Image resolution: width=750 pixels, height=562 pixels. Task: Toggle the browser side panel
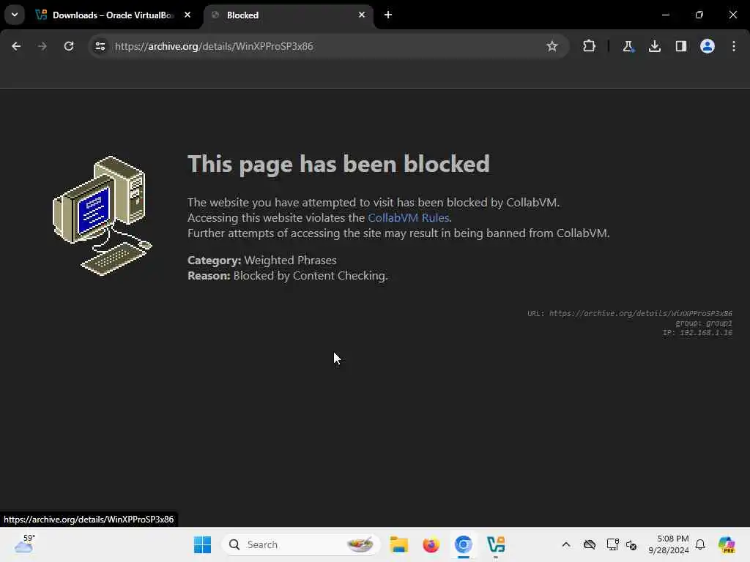(x=680, y=46)
